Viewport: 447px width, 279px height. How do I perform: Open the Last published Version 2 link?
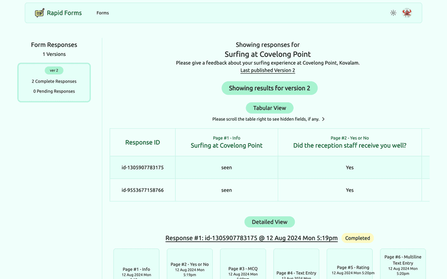(x=267, y=70)
